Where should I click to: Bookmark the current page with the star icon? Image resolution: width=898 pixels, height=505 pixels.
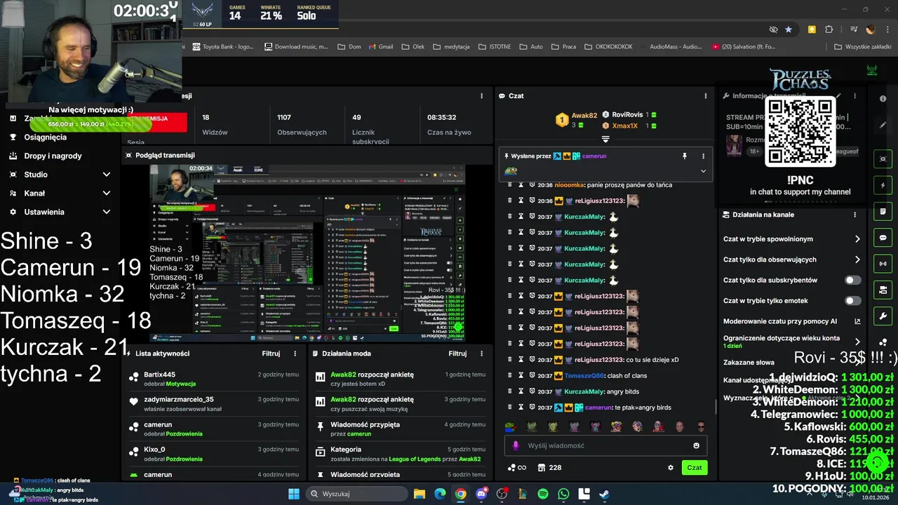click(x=789, y=29)
